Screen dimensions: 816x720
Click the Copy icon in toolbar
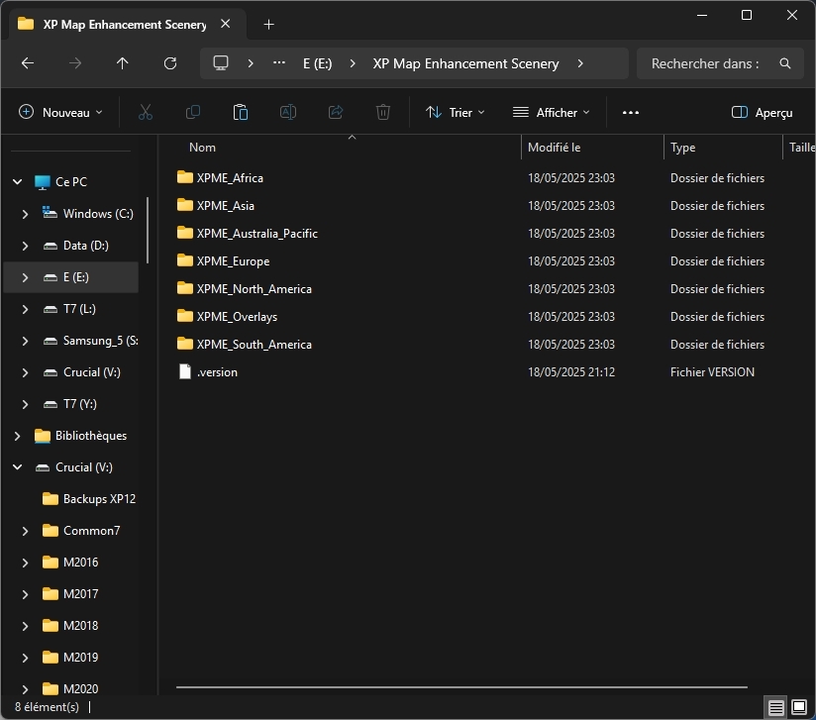click(193, 113)
